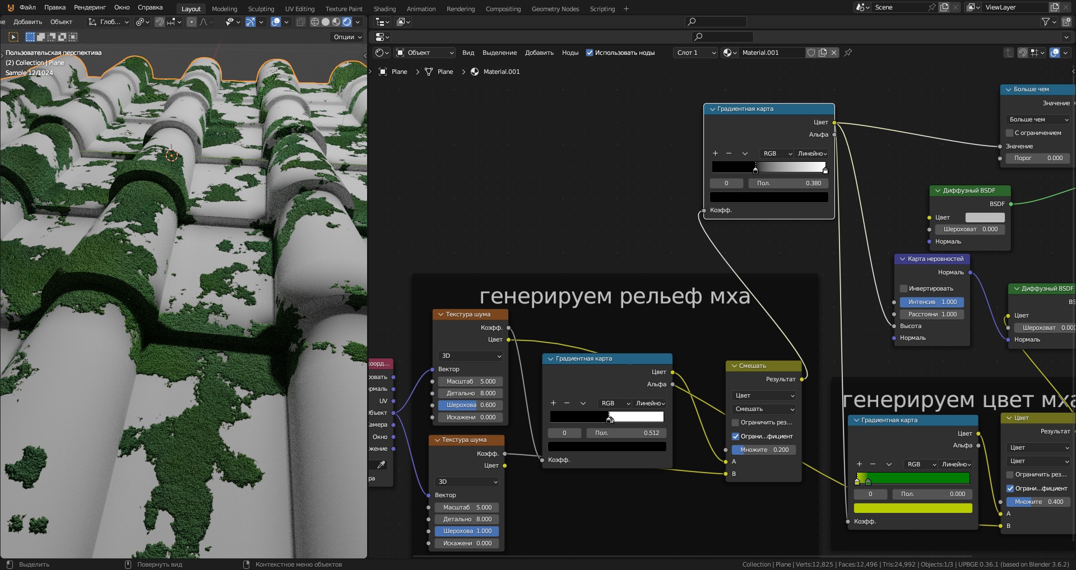Switch viewport to wireframe shading

coord(315,22)
